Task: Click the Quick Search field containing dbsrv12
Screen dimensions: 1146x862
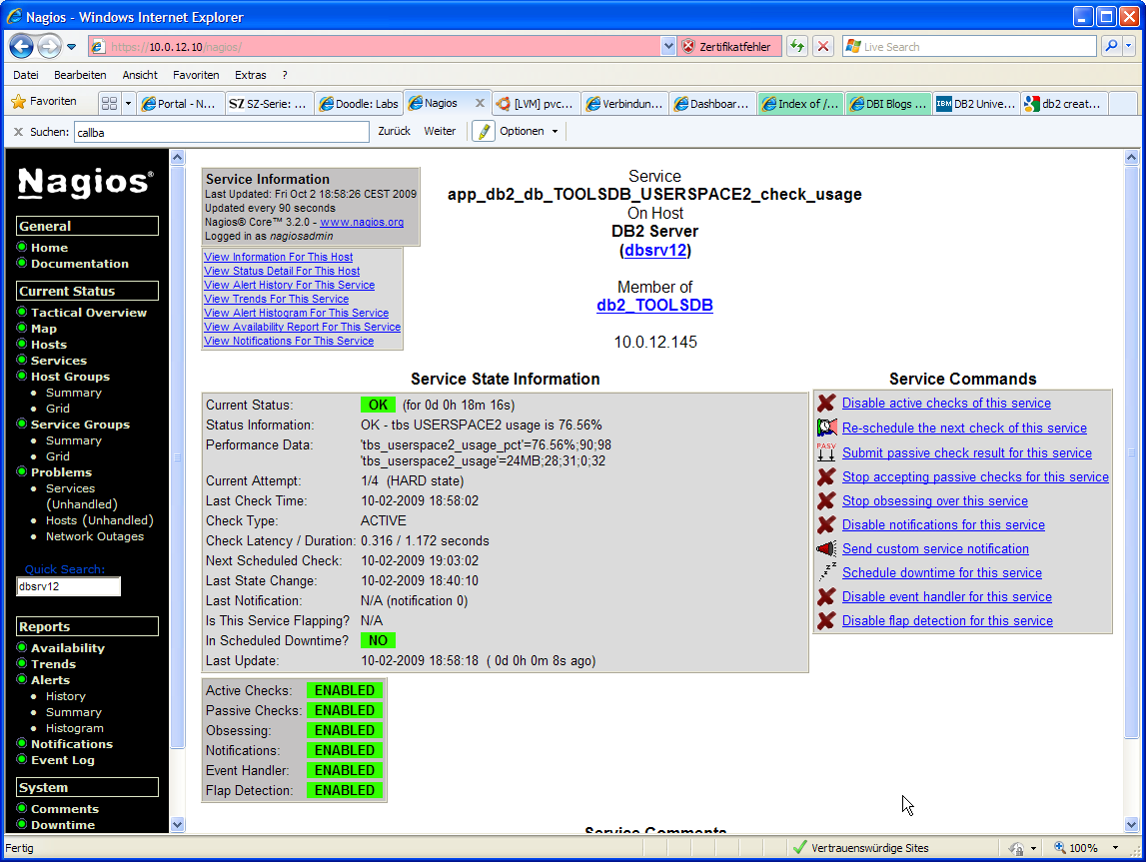Action: (68, 587)
